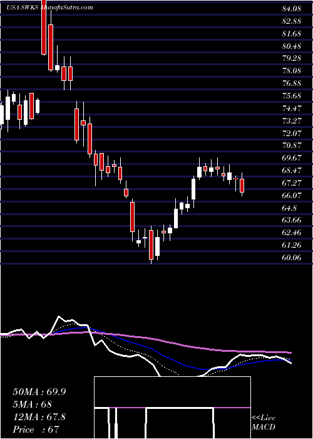Click the Price : 67 readout

pos(36,430)
